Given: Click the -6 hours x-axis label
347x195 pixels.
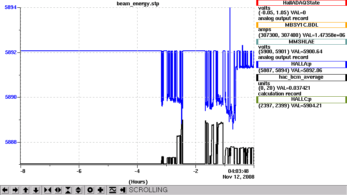Looking at the screenshot, I should (79, 171).
